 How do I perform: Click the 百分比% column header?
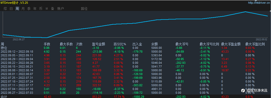120,44
